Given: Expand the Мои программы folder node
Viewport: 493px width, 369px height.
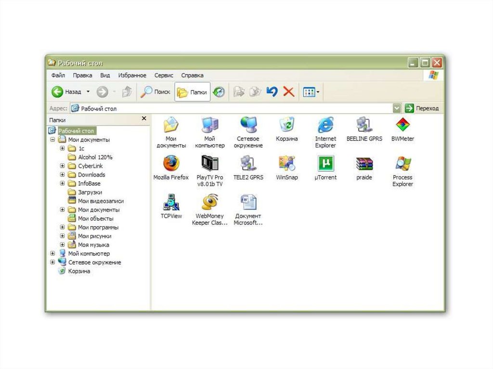Looking at the screenshot, I should (x=62, y=227).
